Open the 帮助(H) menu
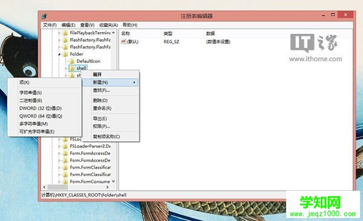Screen dimensions: 363x221 [130, 25]
